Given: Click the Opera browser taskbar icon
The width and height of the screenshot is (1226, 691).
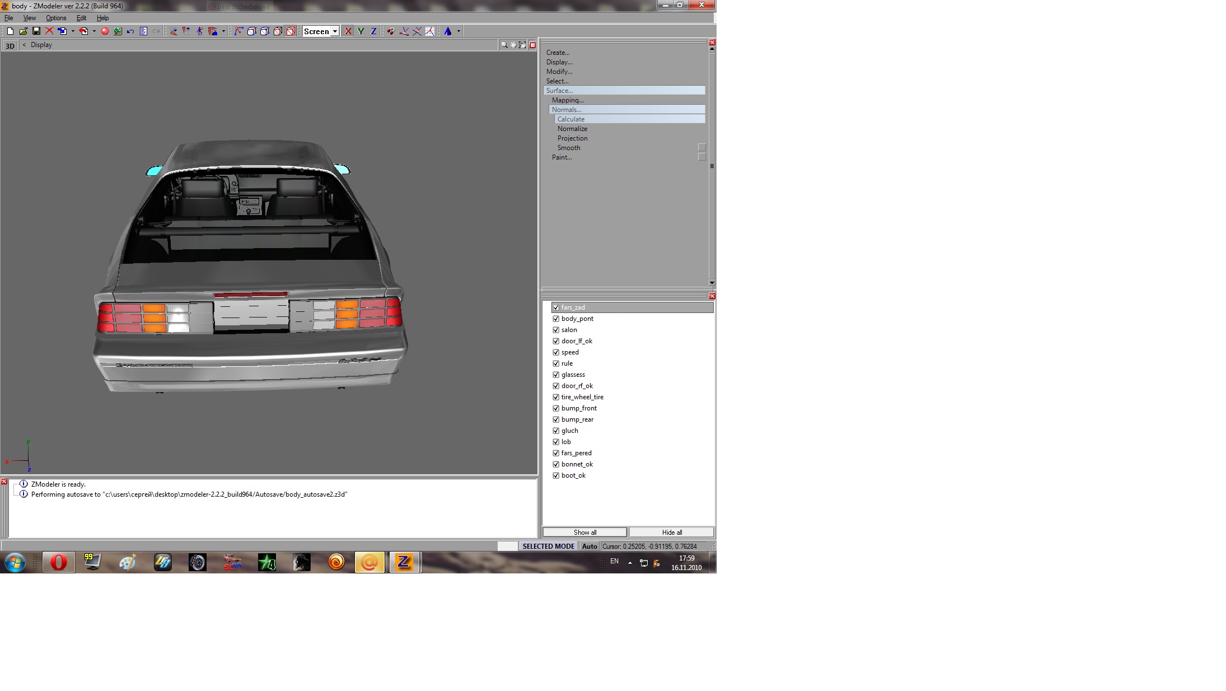Looking at the screenshot, I should coord(58,562).
